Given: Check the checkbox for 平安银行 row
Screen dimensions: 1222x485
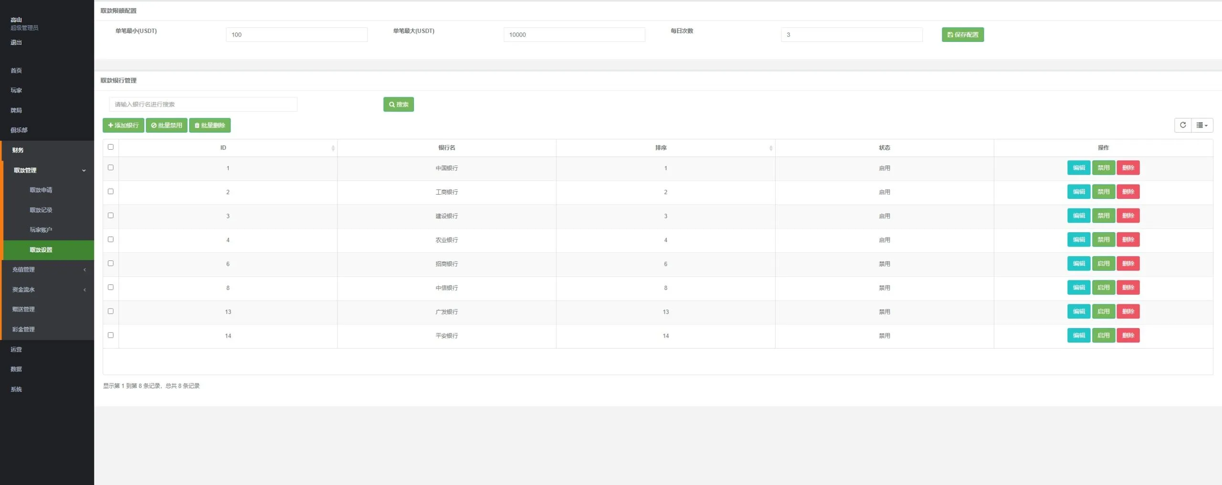Looking at the screenshot, I should pos(111,335).
